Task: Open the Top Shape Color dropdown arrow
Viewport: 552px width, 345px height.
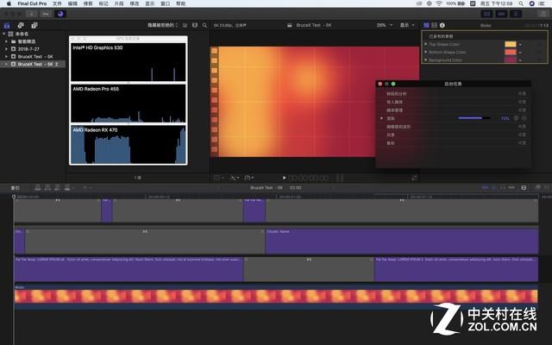Action: (520, 45)
